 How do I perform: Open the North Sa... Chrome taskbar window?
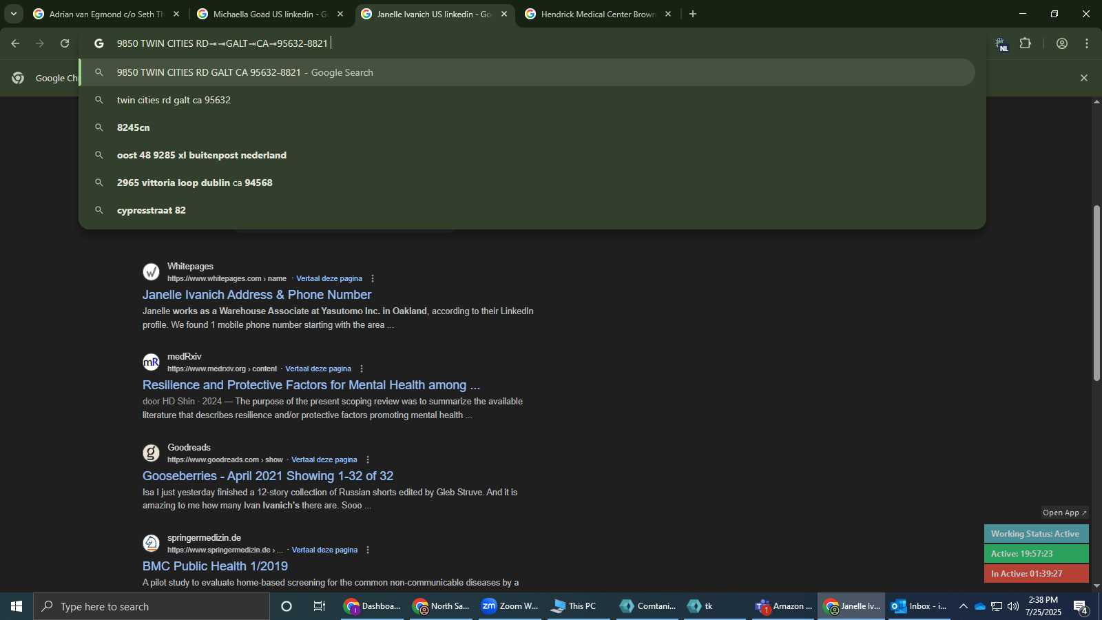pos(441,606)
